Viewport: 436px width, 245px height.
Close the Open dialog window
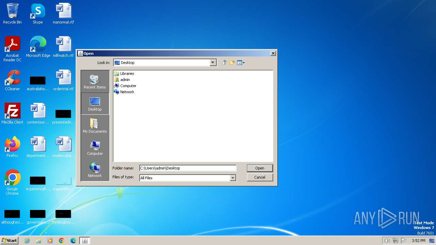pyautogui.click(x=273, y=53)
